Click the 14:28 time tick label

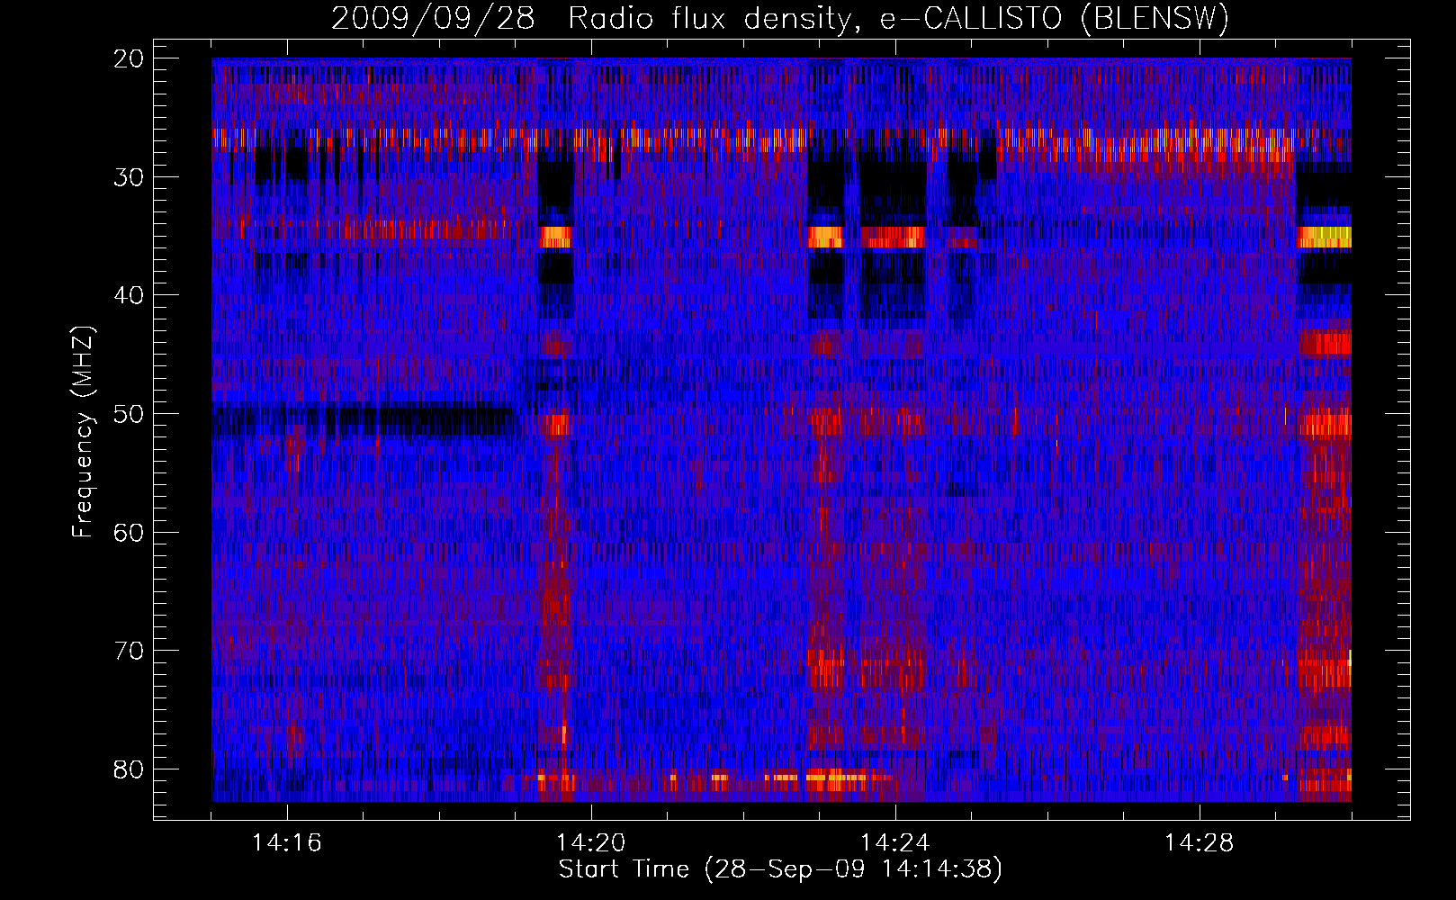(1200, 842)
